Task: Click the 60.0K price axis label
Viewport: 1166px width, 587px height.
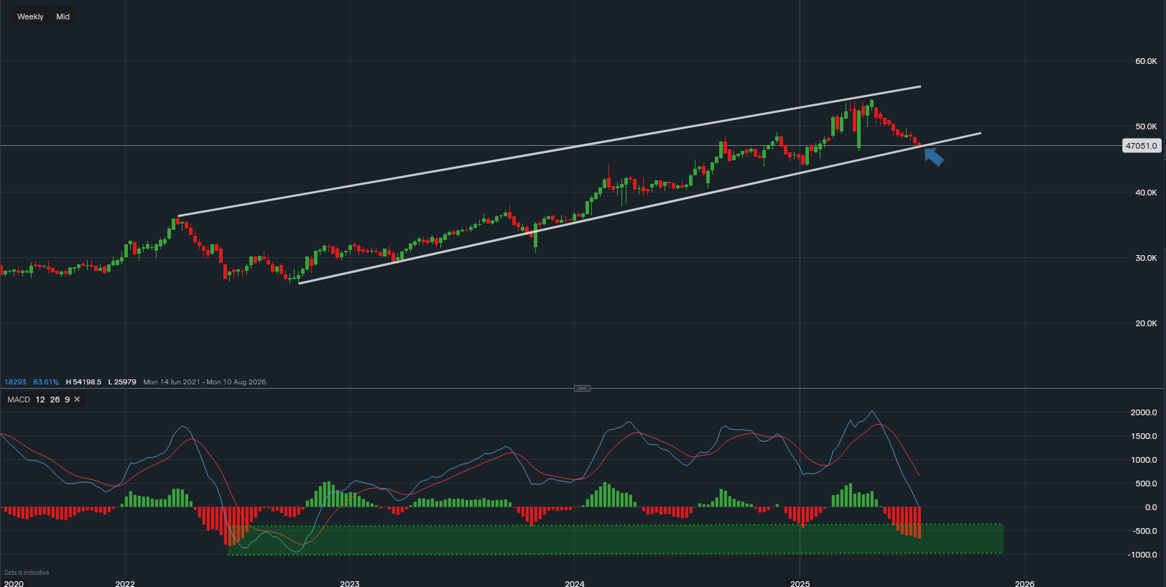Action: [x=1145, y=61]
